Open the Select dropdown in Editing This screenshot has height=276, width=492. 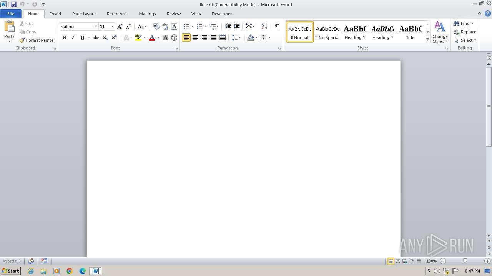point(465,40)
